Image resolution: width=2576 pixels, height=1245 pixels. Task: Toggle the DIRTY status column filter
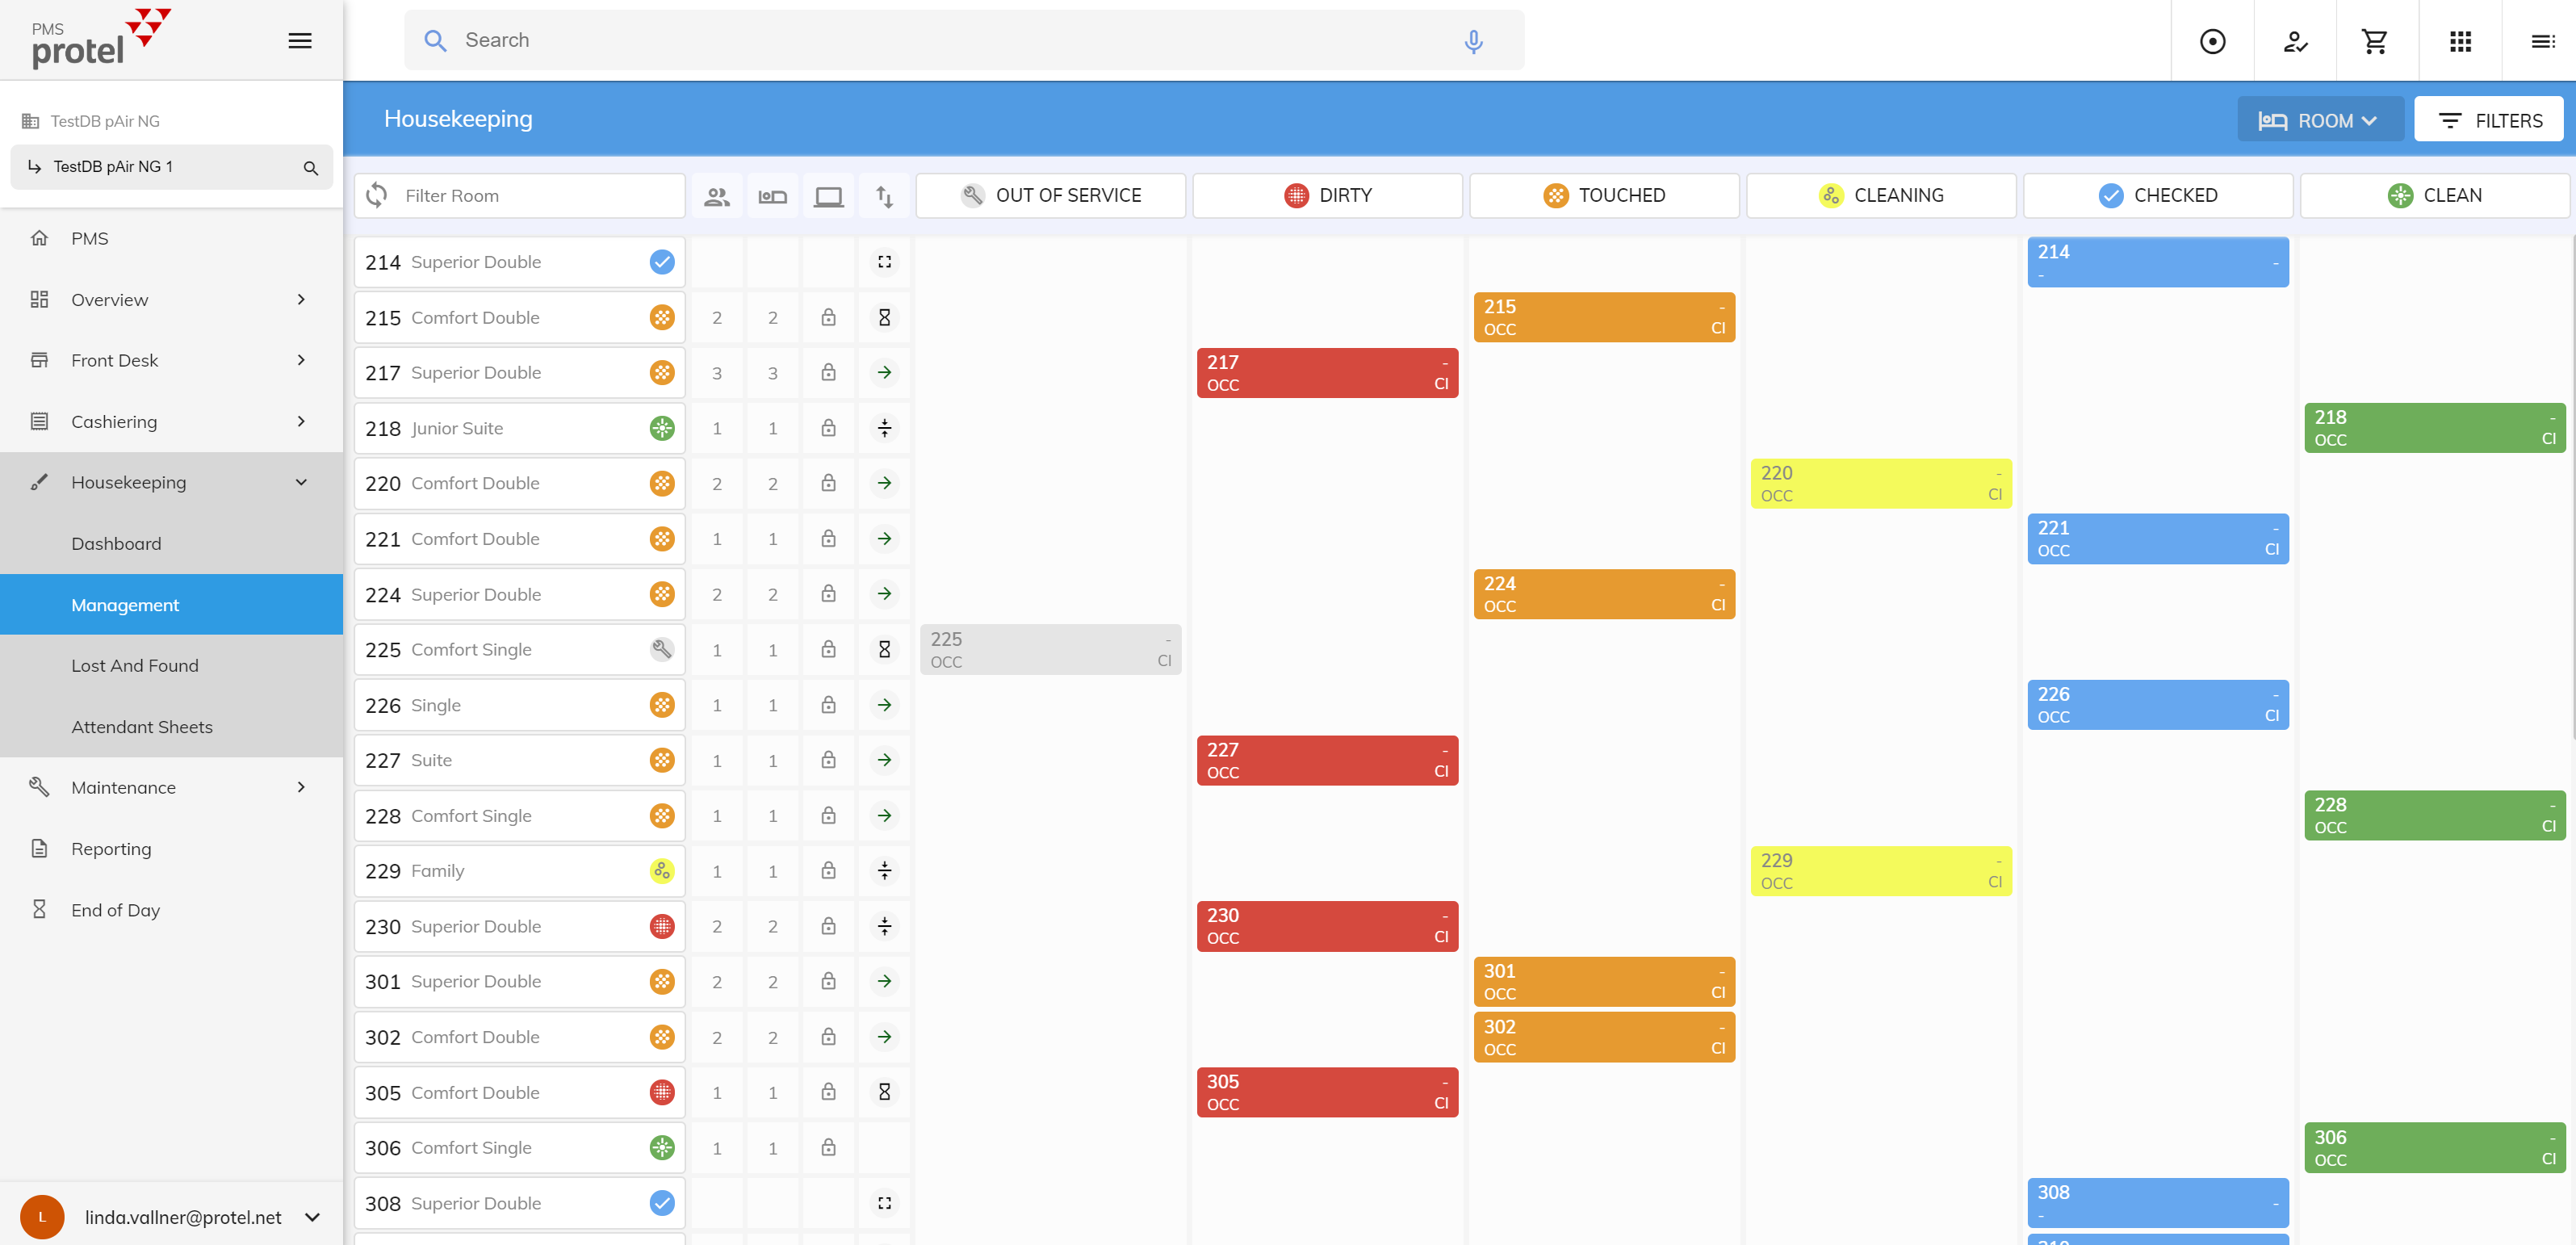tap(1327, 195)
